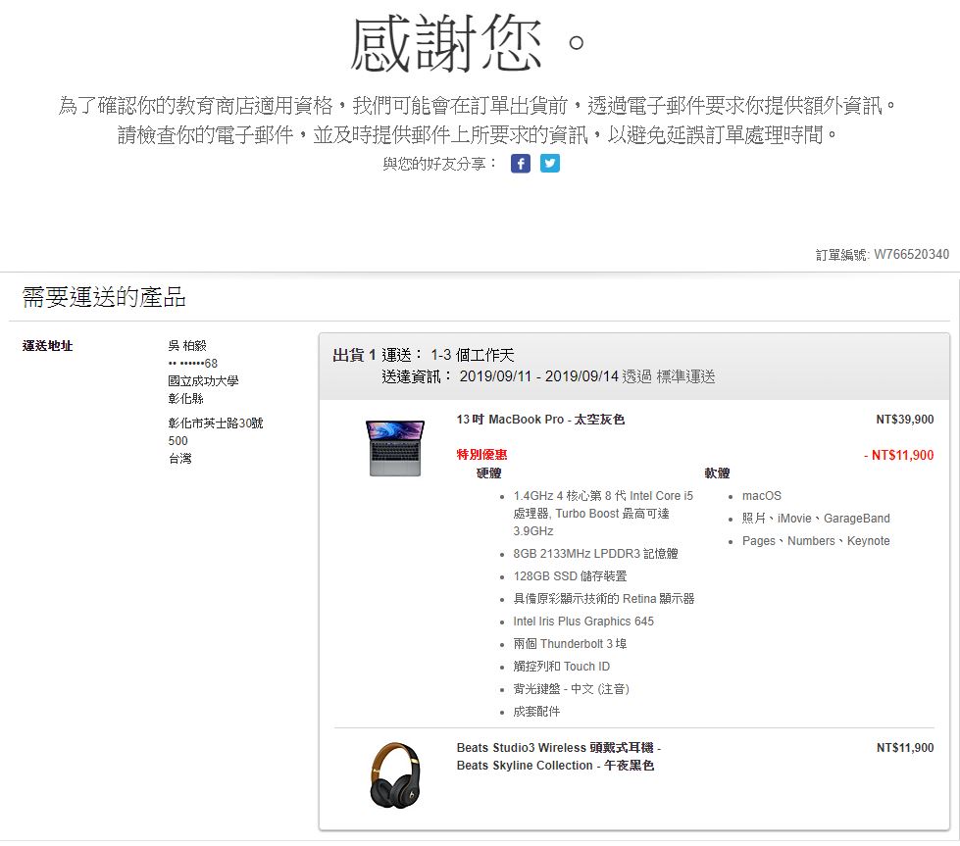Click the 兩個 Thunderbolt 3 埠 spec
Screen dimensions: 960x846
coord(570,644)
